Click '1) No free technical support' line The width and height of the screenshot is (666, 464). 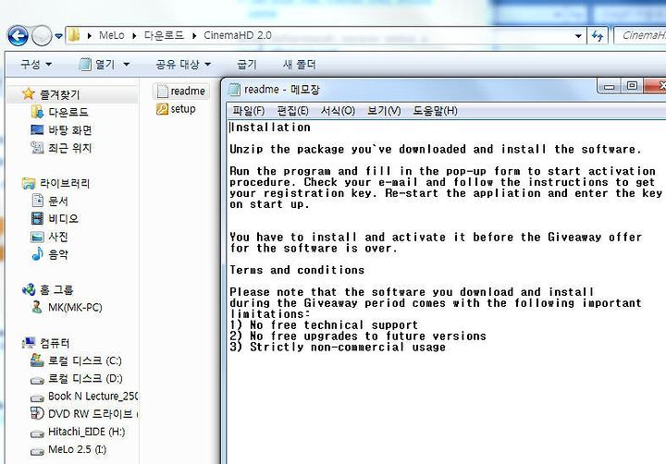coord(324,325)
